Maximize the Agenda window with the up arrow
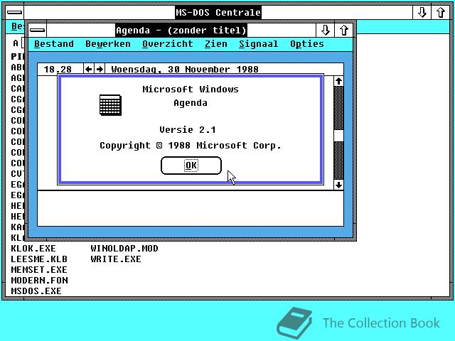455x341 pixels. pos(344,30)
